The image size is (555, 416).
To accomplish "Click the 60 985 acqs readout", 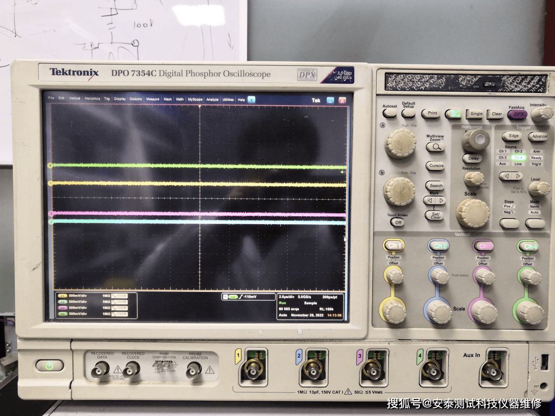I will click(x=289, y=309).
